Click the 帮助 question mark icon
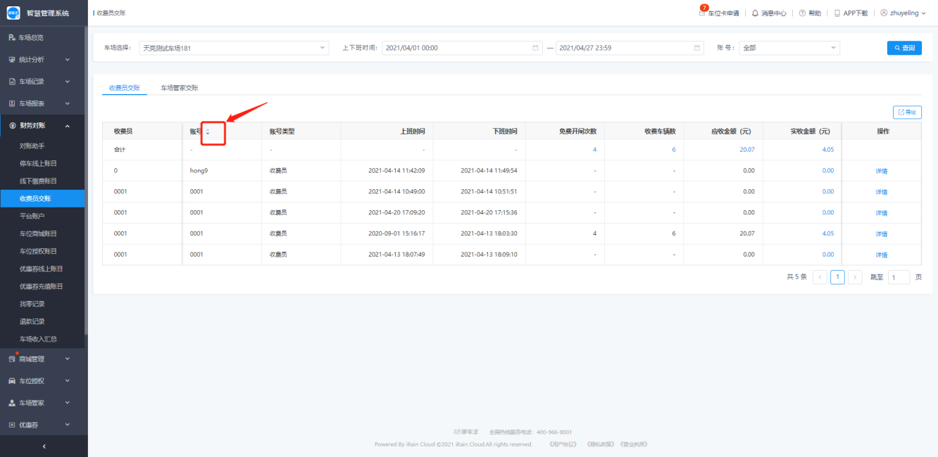The width and height of the screenshot is (938, 457). point(802,13)
